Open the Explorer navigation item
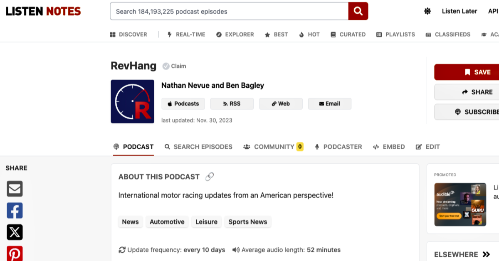The height and width of the screenshot is (261, 499). point(235,34)
